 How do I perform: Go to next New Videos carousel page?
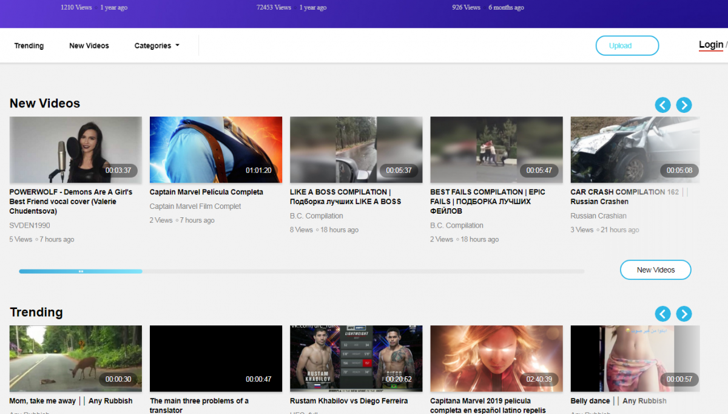pyautogui.click(x=684, y=105)
